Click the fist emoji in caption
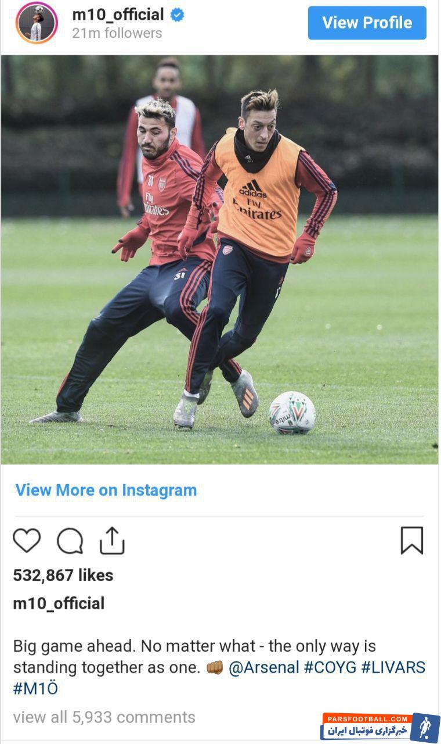The image size is (441, 744). [x=215, y=667]
